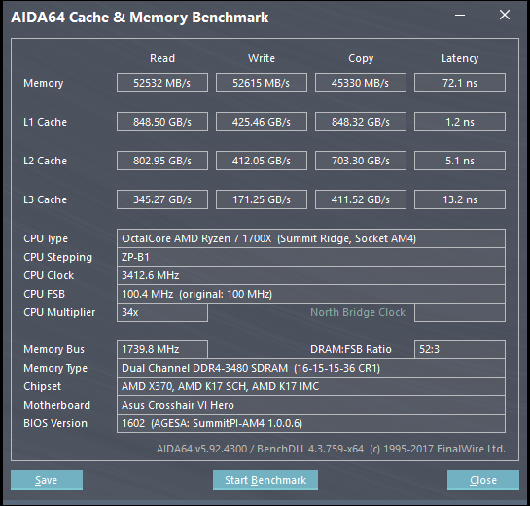This screenshot has width=530, height=506.
Task: Select the BIOS Version 1602 field
Action: tap(311, 423)
